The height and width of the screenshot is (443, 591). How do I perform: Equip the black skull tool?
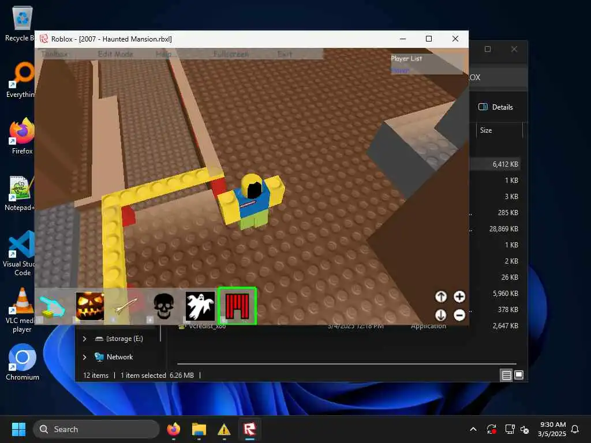click(163, 306)
